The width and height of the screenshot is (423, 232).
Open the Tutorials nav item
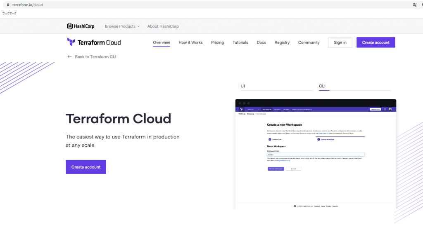coord(240,42)
